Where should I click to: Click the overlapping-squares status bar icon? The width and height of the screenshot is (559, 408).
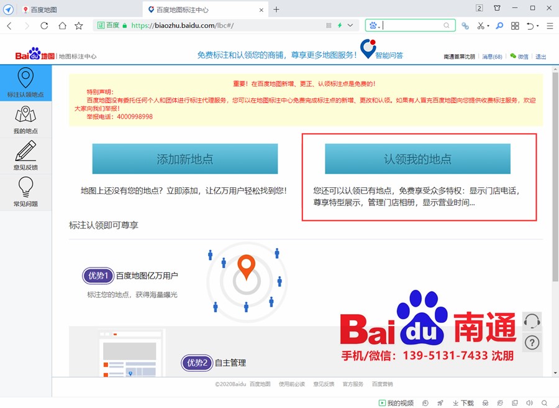[515, 403]
